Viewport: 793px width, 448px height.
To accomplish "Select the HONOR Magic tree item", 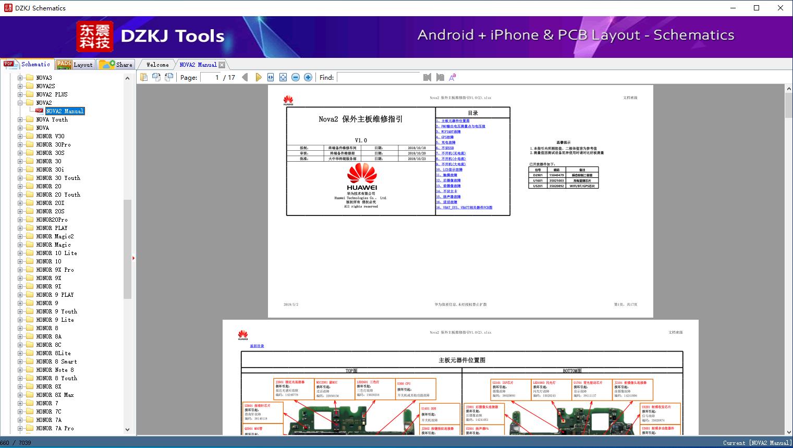I will pyautogui.click(x=53, y=245).
